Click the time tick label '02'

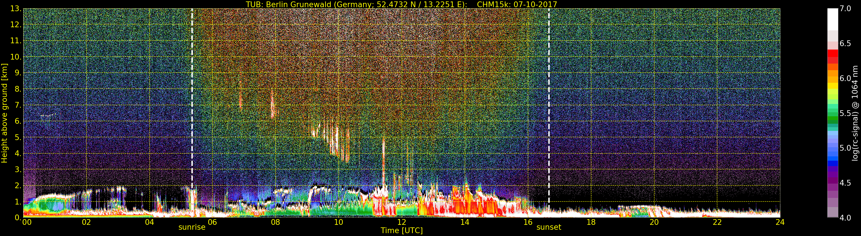coord(86,222)
